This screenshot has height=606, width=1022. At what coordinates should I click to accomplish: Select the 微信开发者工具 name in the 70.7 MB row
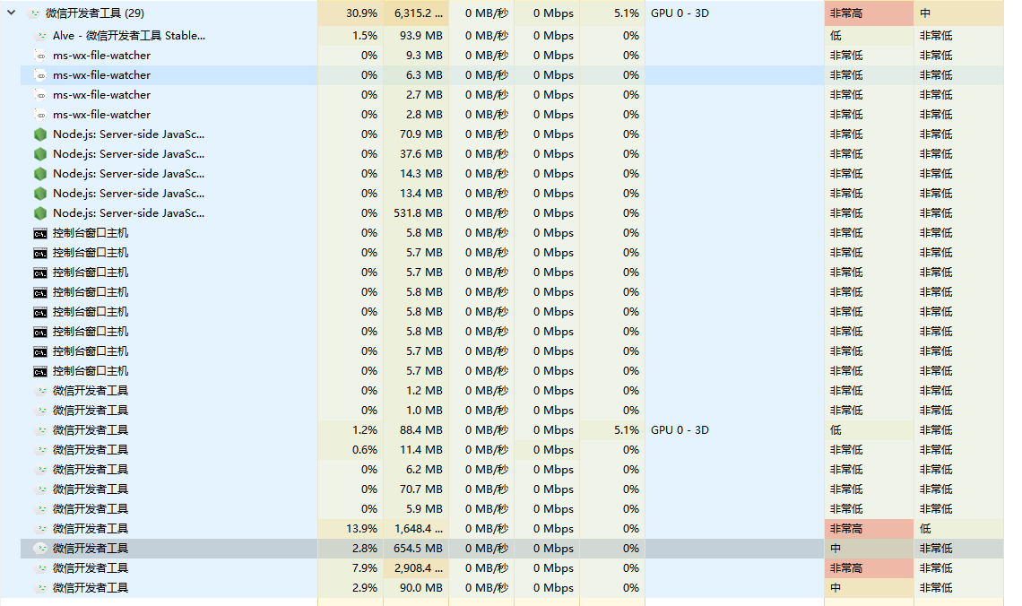click(91, 489)
